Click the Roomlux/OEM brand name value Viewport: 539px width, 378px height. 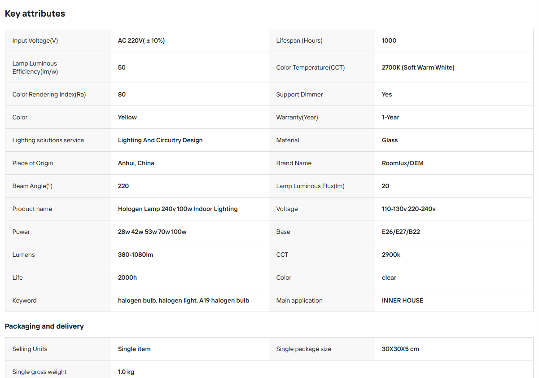click(403, 163)
